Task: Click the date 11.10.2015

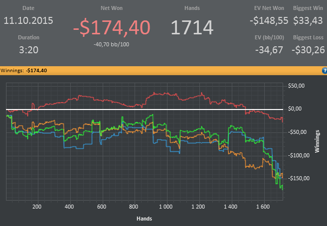Action: (x=28, y=20)
